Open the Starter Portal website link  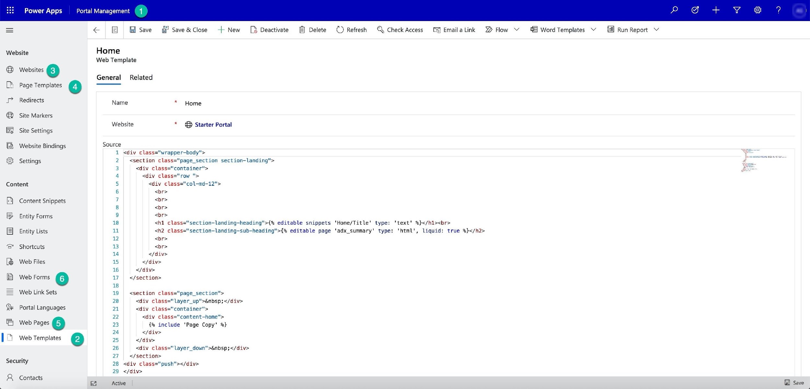coord(213,125)
